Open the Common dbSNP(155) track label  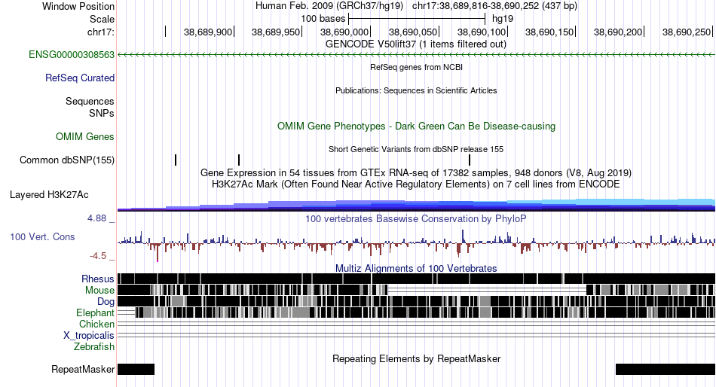pyautogui.click(x=66, y=160)
